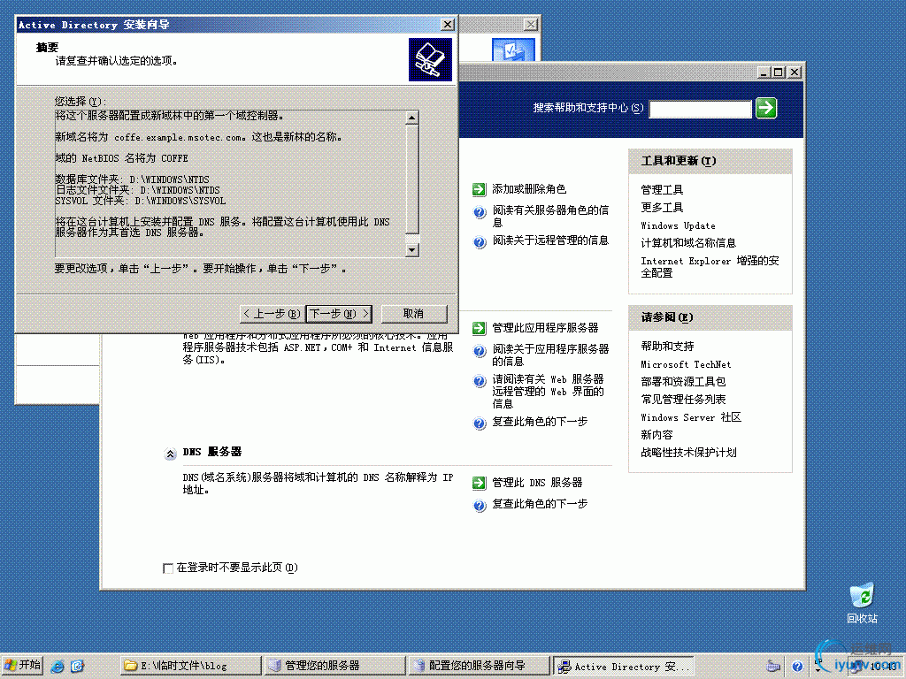The image size is (906, 679).
Task: Open 新内容 link
Action: point(656,435)
